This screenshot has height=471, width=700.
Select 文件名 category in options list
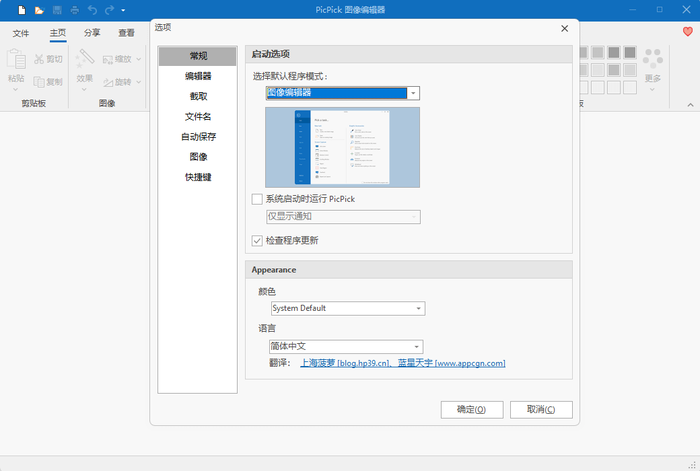click(x=198, y=116)
